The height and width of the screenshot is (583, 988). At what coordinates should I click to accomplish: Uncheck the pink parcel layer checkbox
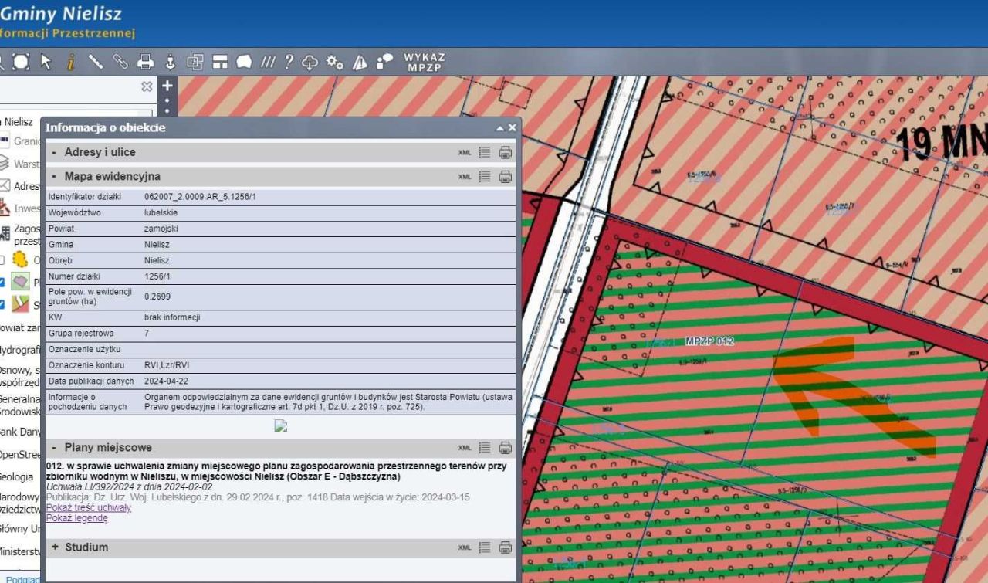pyautogui.click(x=2, y=282)
